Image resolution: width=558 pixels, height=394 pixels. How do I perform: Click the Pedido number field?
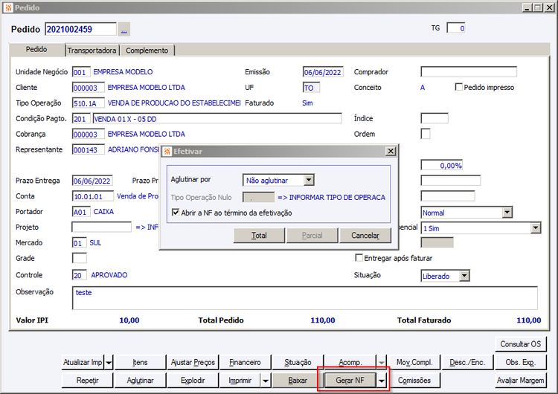tap(81, 29)
